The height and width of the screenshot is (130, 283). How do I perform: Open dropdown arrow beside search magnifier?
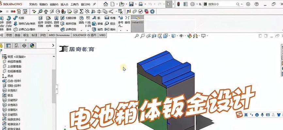(x=242, y=4)
